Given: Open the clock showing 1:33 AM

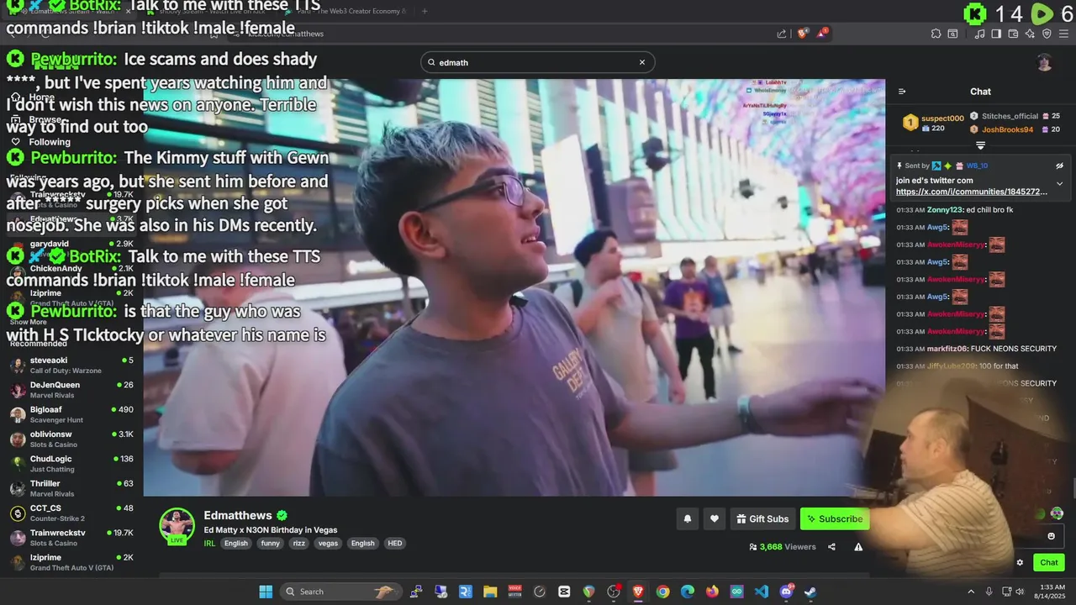Looking at the screenshot, I should (x=1052, y=592).
